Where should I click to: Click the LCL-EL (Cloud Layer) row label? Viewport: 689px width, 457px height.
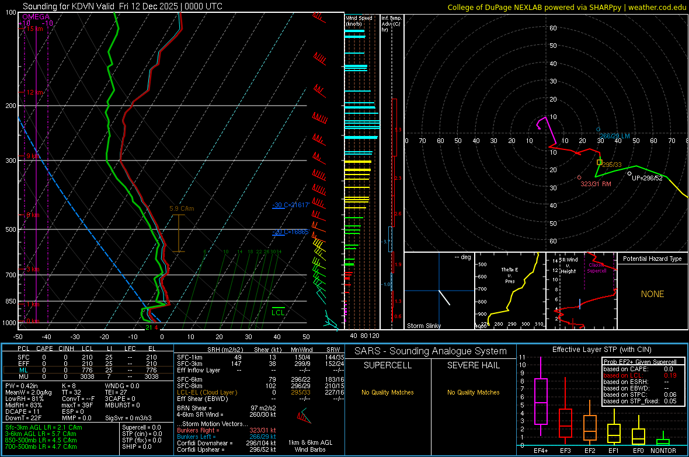click(x=207, y=392)
